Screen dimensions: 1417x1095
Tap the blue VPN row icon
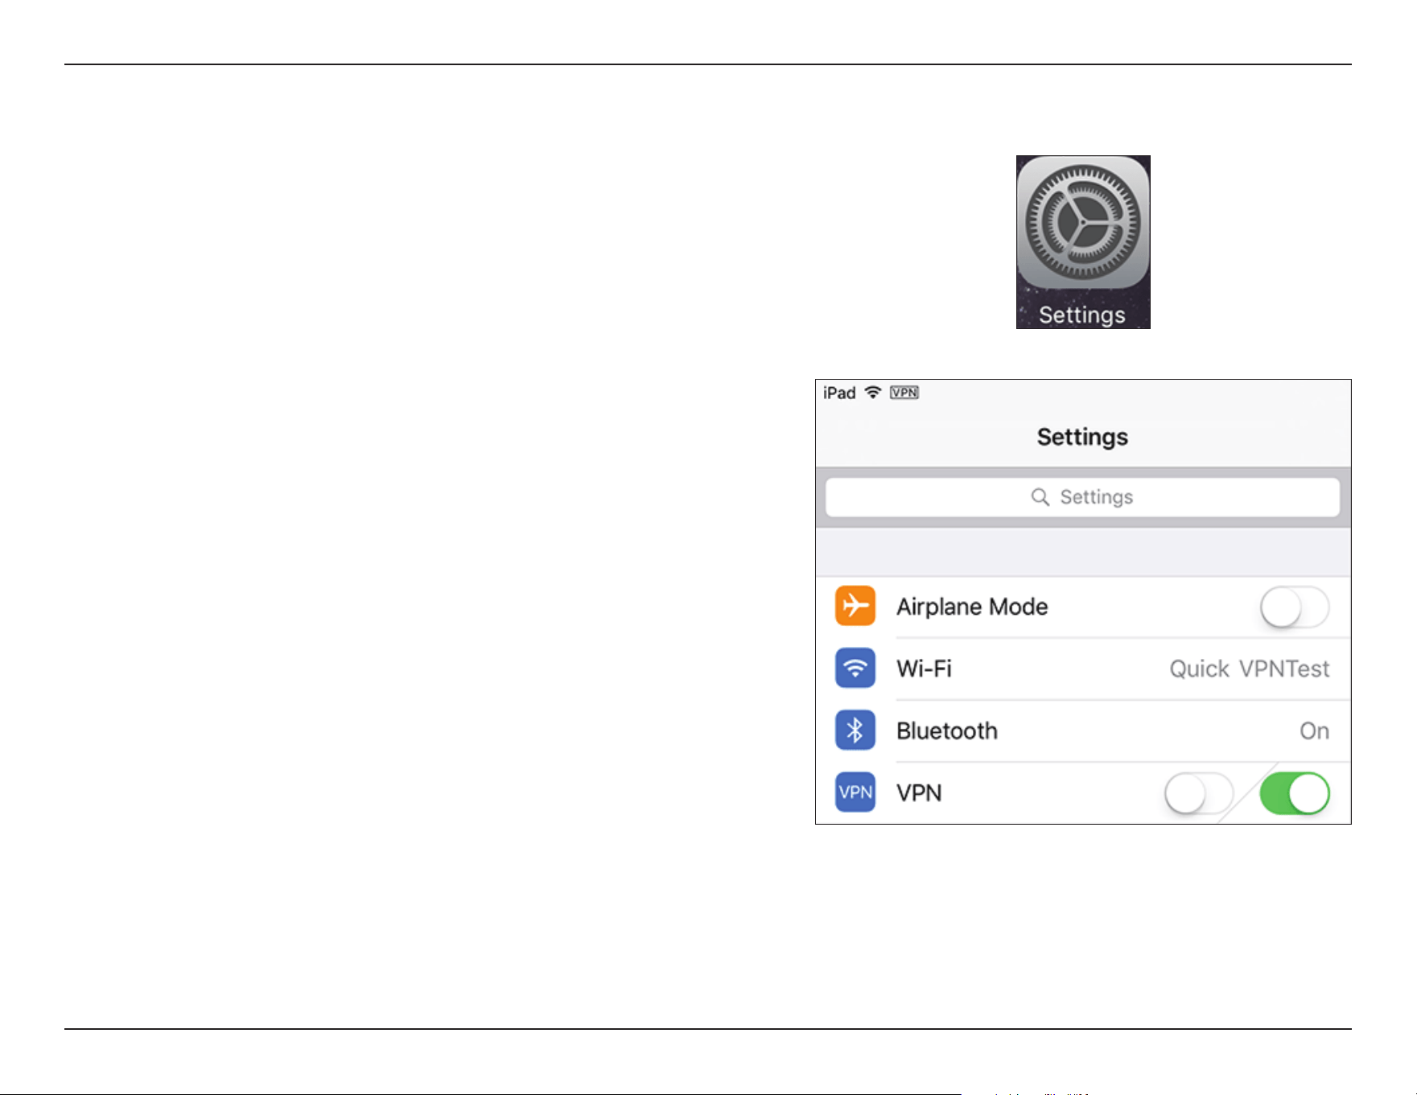point(855,792)
